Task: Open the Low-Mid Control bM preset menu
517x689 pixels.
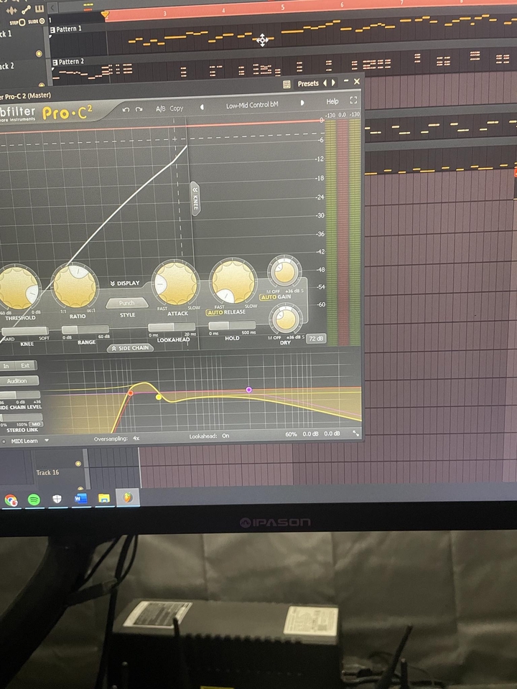Action: point(252,105)
